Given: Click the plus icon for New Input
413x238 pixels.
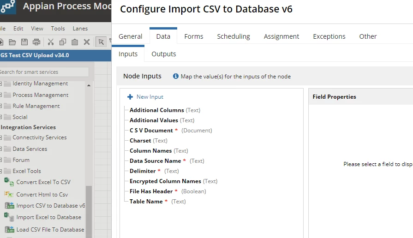Looking at the screenshot, I should coord(130,97).
